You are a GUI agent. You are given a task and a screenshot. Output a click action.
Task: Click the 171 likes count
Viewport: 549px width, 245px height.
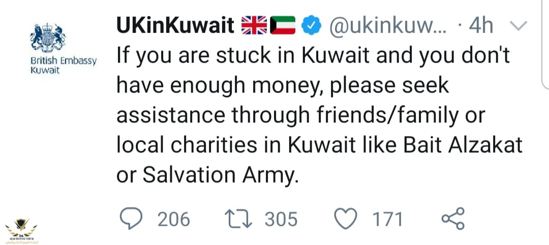[387, 219]
